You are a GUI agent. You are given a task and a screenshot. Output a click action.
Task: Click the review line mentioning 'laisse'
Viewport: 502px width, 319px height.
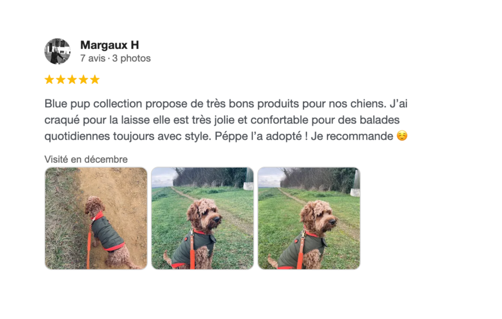click(x=222, y=120)
